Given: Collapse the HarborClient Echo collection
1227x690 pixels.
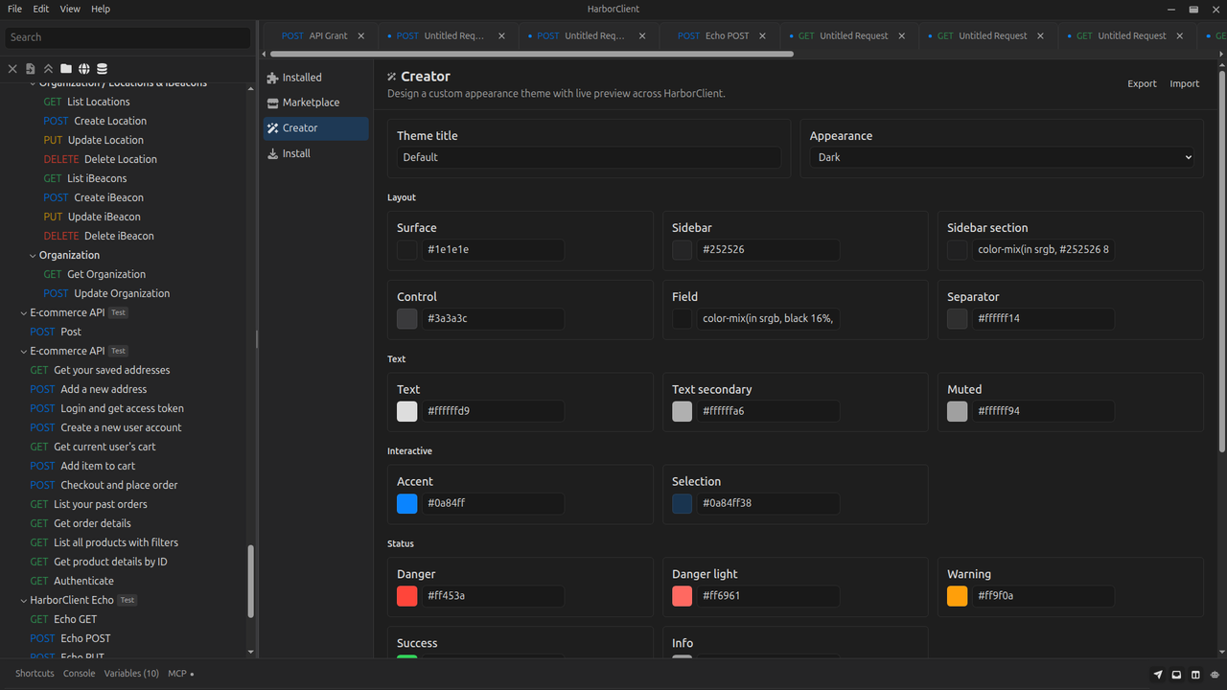Looking at the screenshot, I should tap(24, 600).
